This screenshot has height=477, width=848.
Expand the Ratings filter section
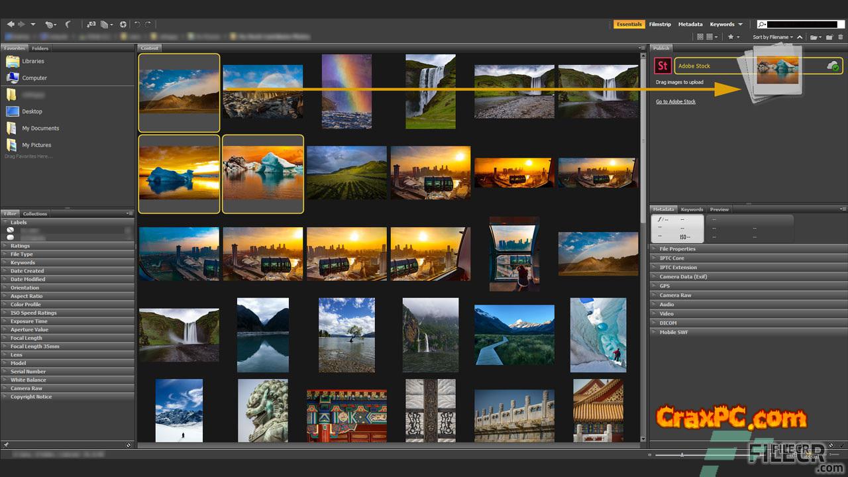[20, 246]
